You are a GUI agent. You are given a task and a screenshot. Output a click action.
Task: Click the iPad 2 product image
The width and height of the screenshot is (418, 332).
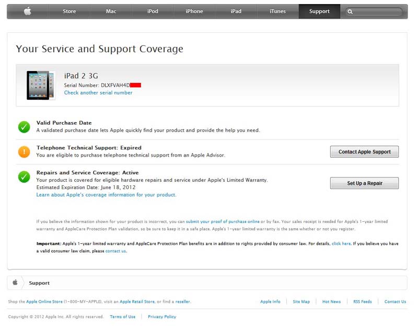click(41, 85)
